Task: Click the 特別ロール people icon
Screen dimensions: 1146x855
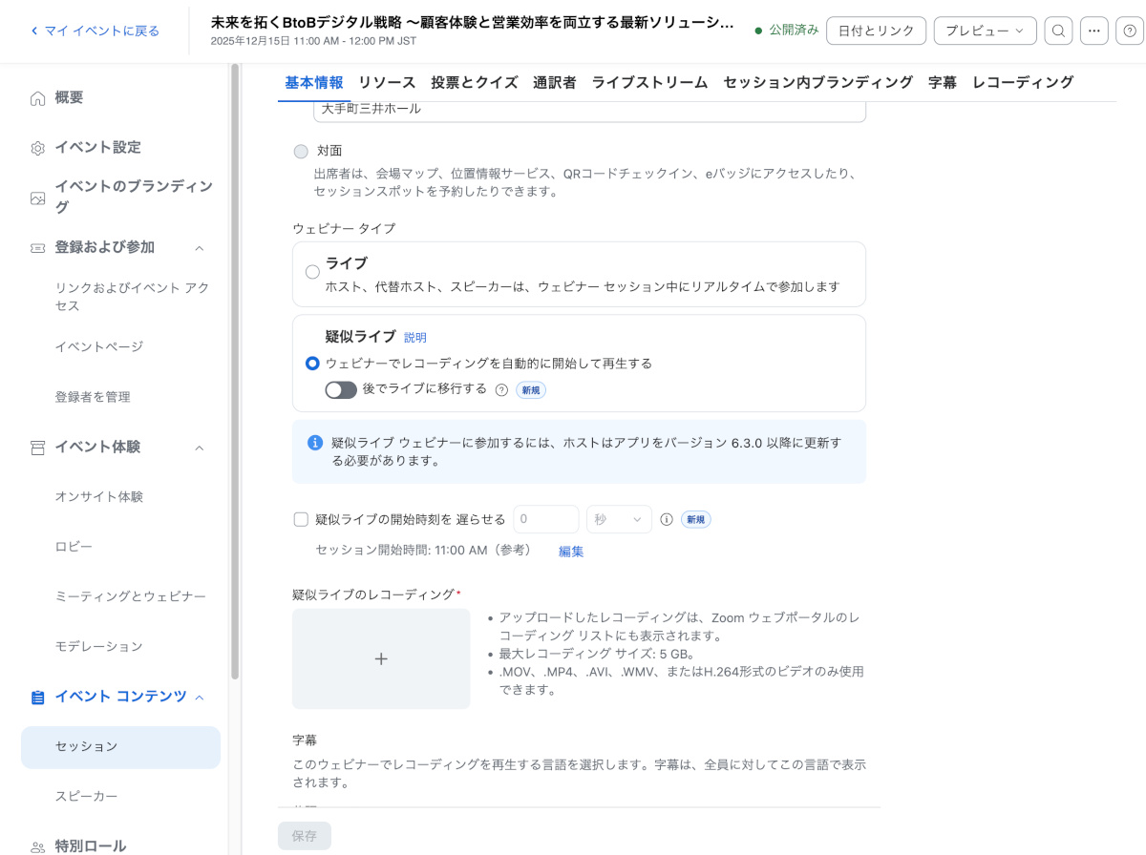Action: [x=37, y=846]
